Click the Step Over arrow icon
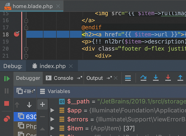186x136 pixels. click(143, 78)
